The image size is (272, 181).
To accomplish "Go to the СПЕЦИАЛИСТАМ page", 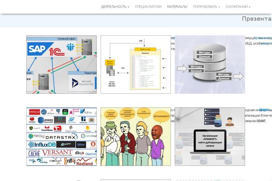I will [x=148, y=7].
